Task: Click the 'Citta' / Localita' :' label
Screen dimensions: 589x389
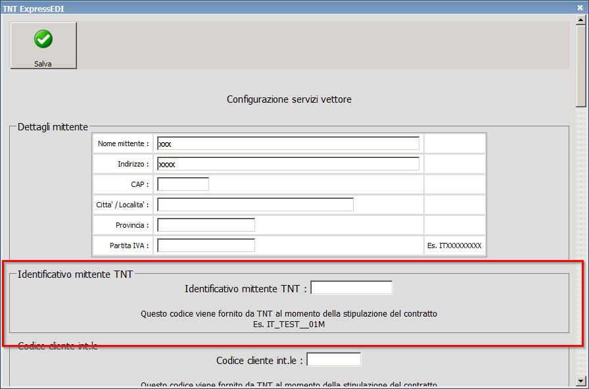Action: tap(122, 205)
